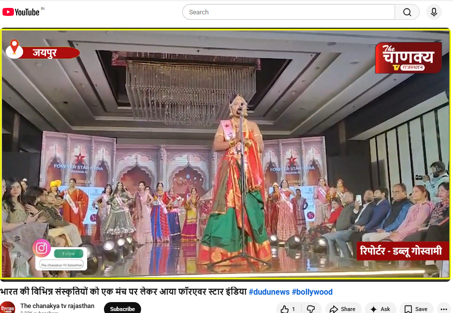Subscribe to The chanakya tv rajasthan

coord(122,308)
